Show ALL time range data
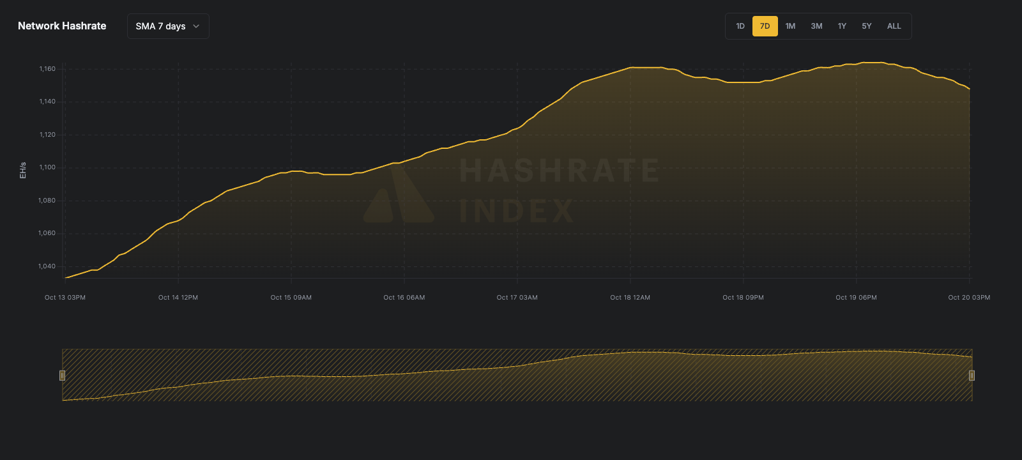Screen dimensions: 1022x460 pyautogui.click(x=894, y=26)
